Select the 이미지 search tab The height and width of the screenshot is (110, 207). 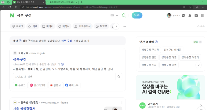[x=48, y=26]
